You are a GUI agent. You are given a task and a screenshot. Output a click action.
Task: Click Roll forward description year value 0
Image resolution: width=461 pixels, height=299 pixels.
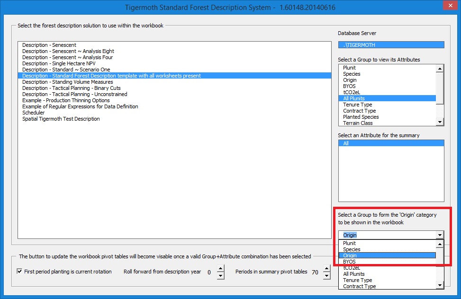209,272
